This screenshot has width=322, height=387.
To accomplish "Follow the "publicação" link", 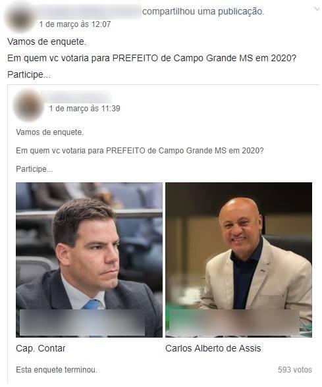I will [241, 11].
